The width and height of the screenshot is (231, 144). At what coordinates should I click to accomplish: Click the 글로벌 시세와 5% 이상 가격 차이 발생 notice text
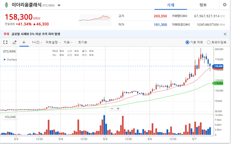[36, 34]
